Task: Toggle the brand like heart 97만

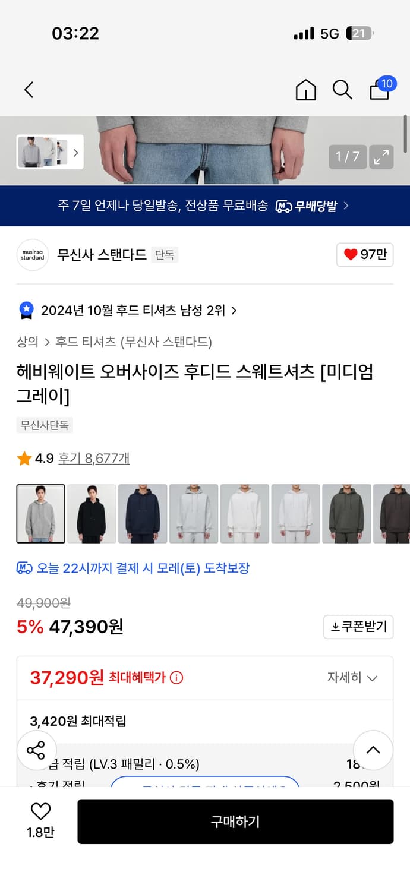Action: coord(365,255)
